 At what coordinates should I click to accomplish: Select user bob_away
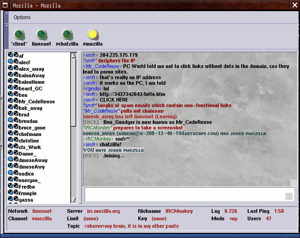coord(31,108)
